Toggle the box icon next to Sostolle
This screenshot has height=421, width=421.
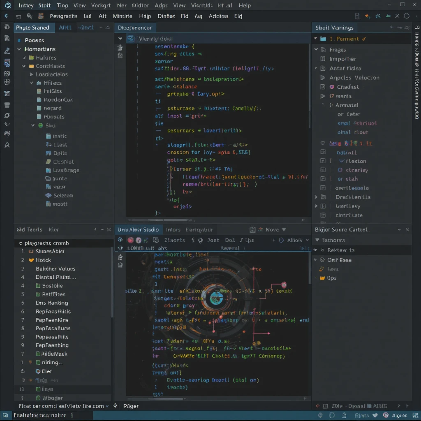(x=38, y=286)
